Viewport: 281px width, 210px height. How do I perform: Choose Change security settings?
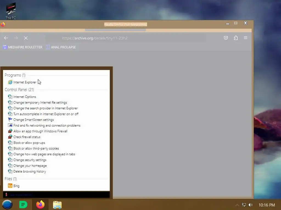coord(27,160)
